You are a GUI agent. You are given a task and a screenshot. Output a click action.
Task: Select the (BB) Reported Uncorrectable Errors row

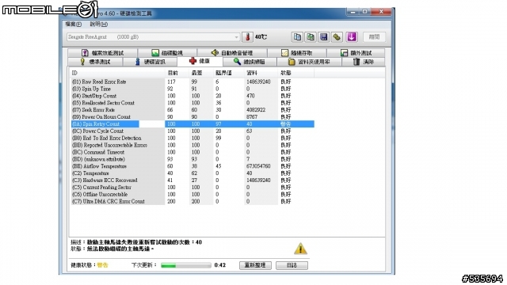pos(193,145)
